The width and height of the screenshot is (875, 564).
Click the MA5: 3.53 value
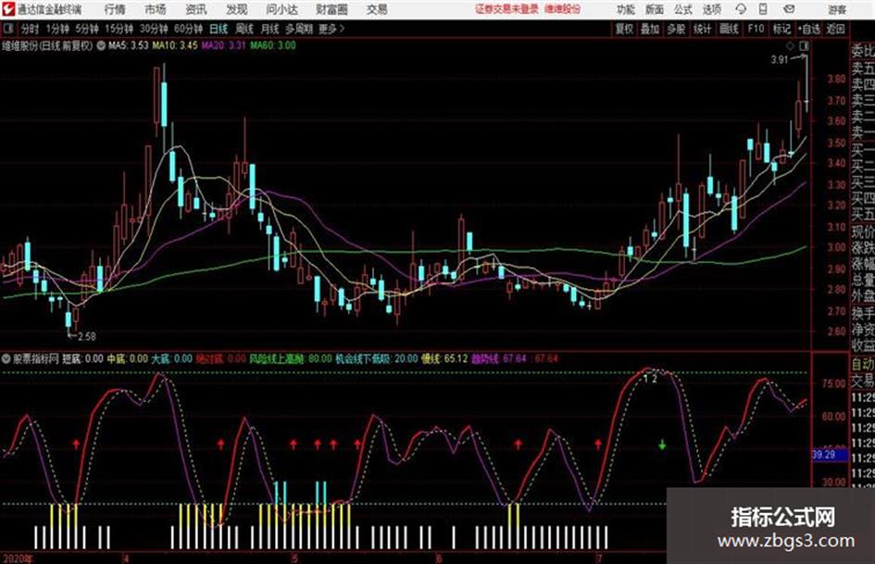pyautogui.click(x=129, y=45)
